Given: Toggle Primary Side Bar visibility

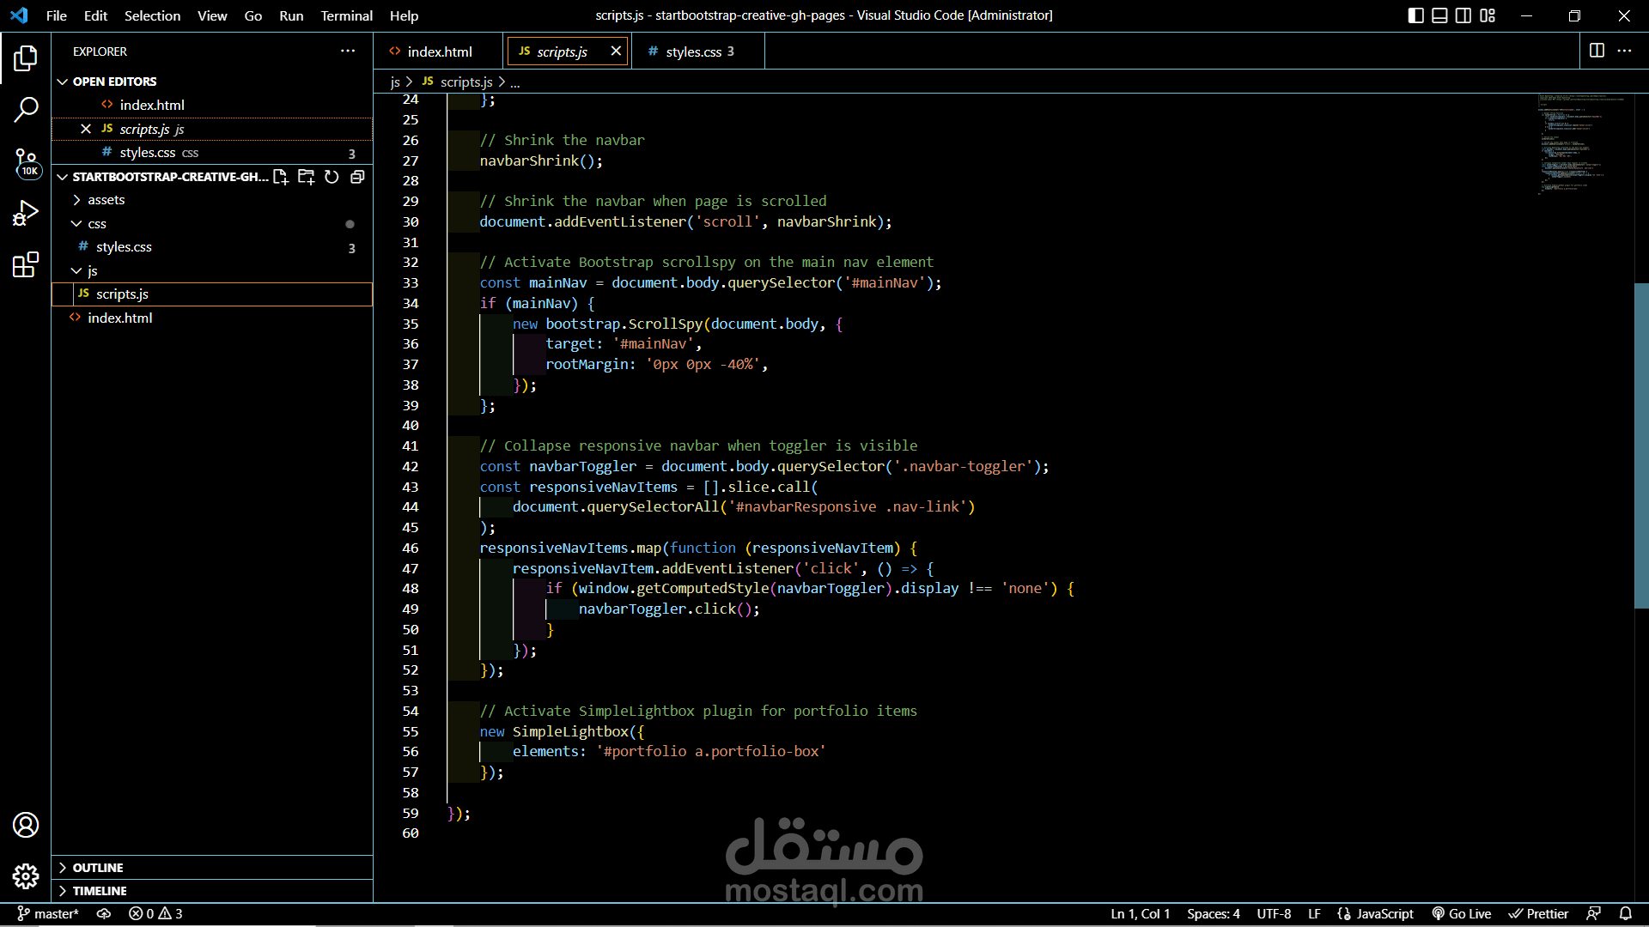Looking at the screenshot, I should point(1416,15).
